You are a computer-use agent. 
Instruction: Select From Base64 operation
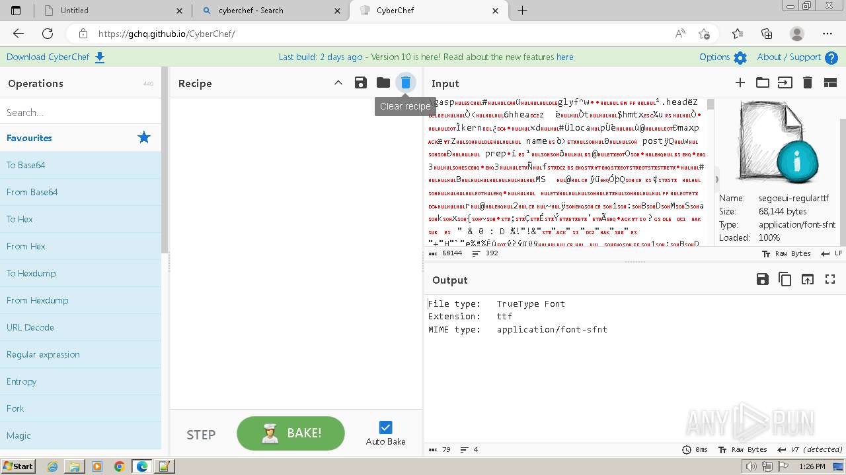(80, 192)
